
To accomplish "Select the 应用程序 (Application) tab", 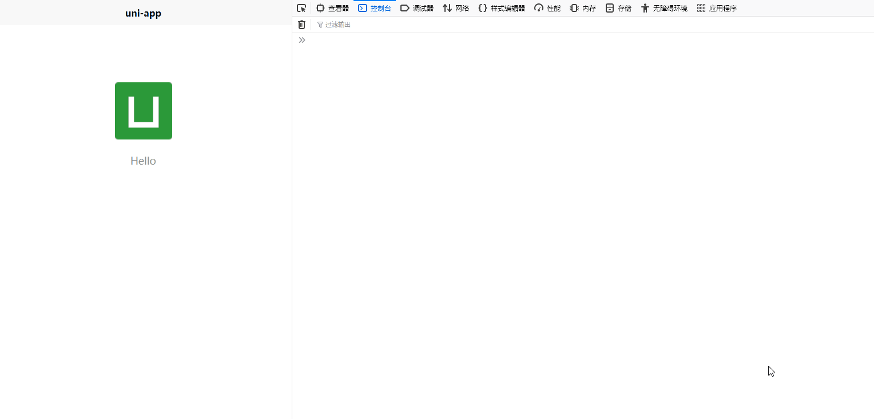I will pos(717,8).
